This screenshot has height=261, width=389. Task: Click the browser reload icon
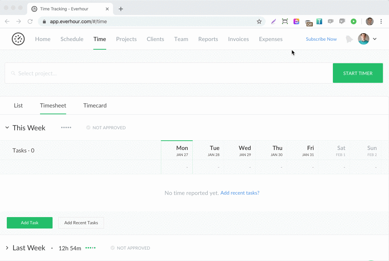pyautogui.click(x=30, y=21)
